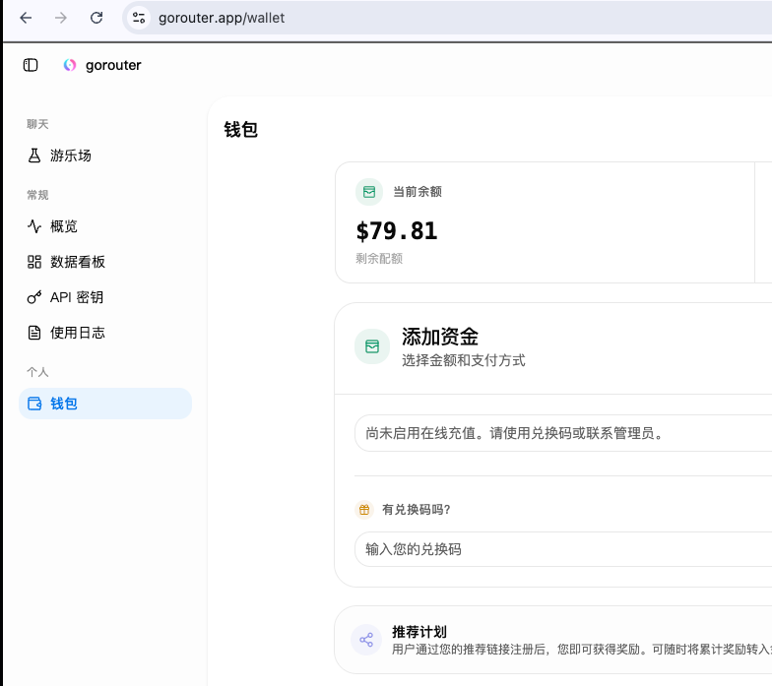Go back with the browser back arrow
This screenshot has width=772, height=686.
26,18
